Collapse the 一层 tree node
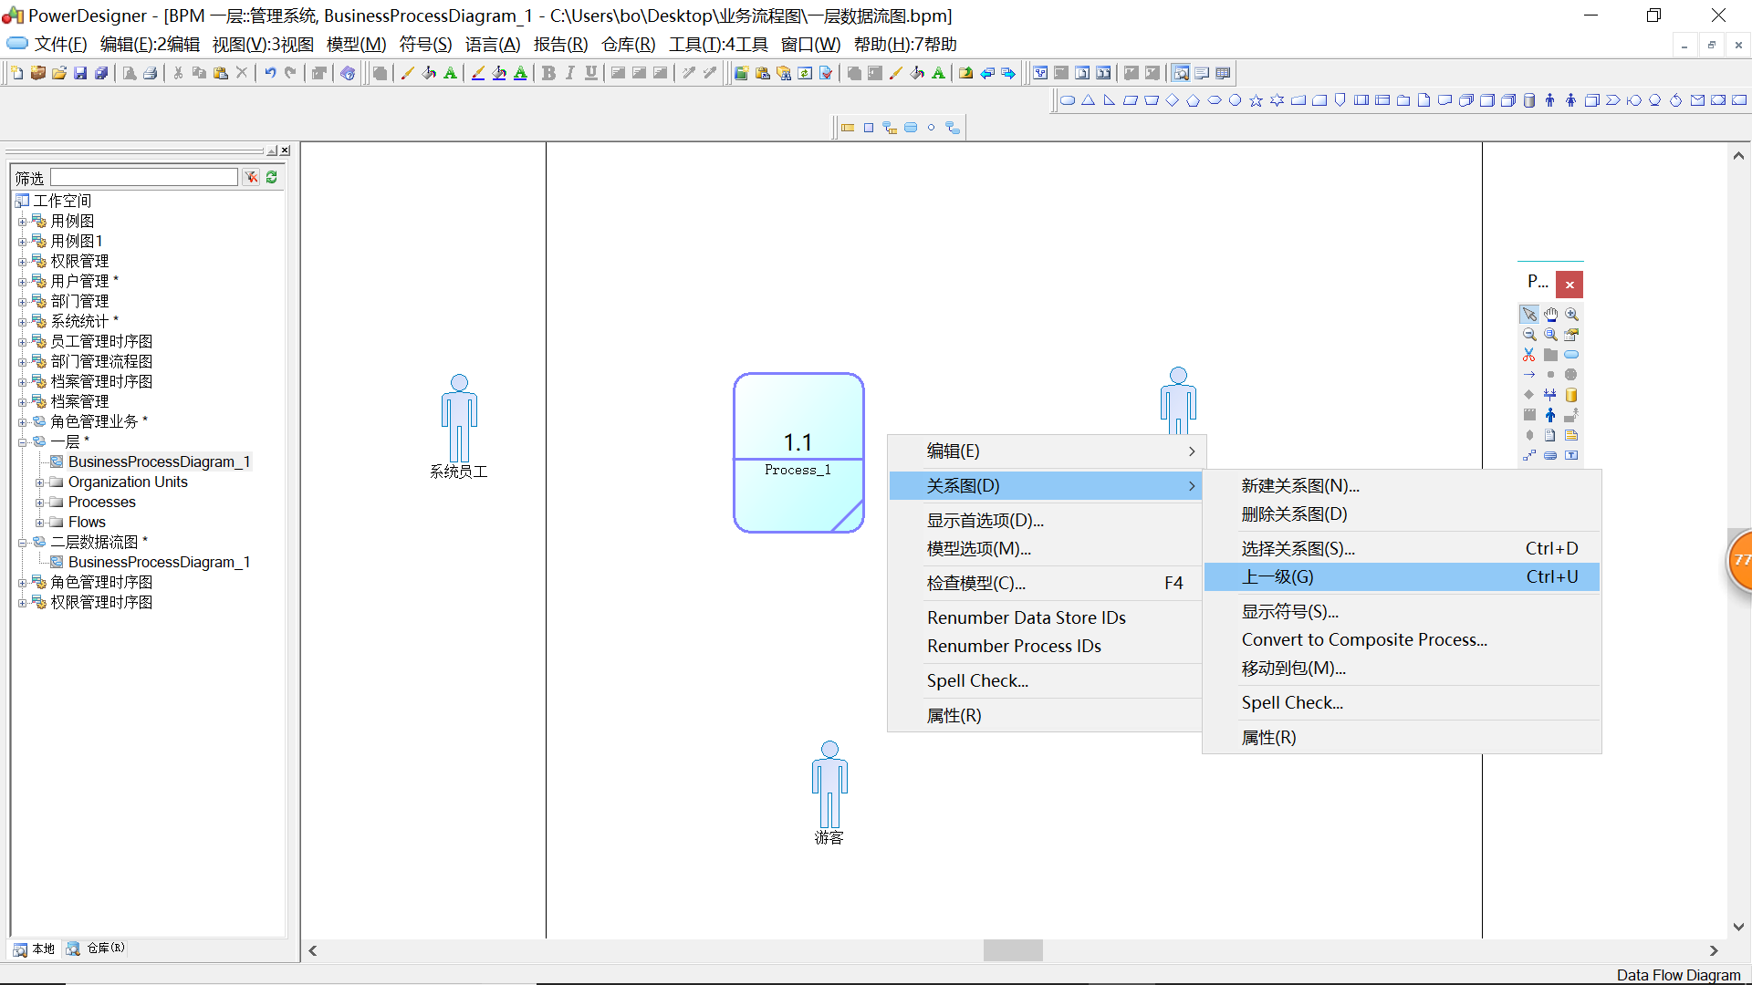1752x985 pixels. [x=23, y=441]
